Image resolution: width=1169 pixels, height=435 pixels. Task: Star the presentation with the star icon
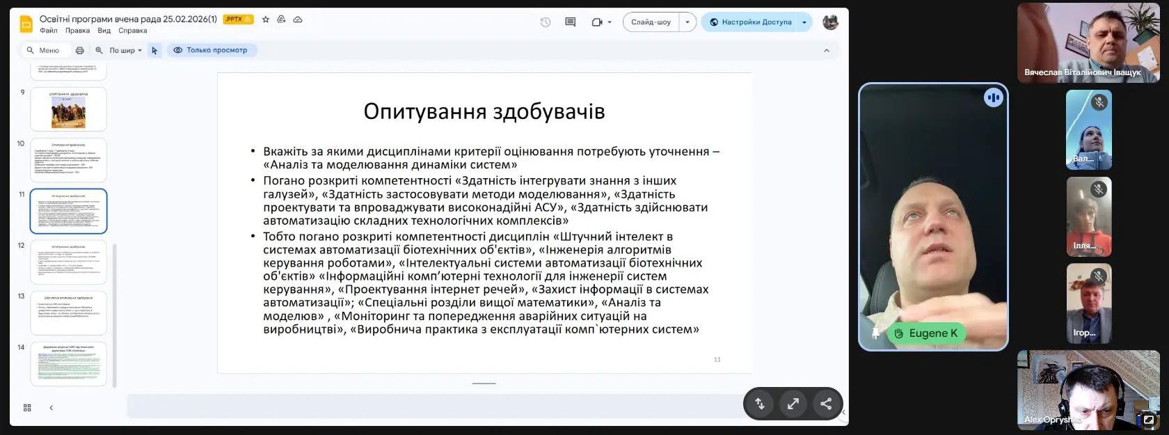coord(266,19)
